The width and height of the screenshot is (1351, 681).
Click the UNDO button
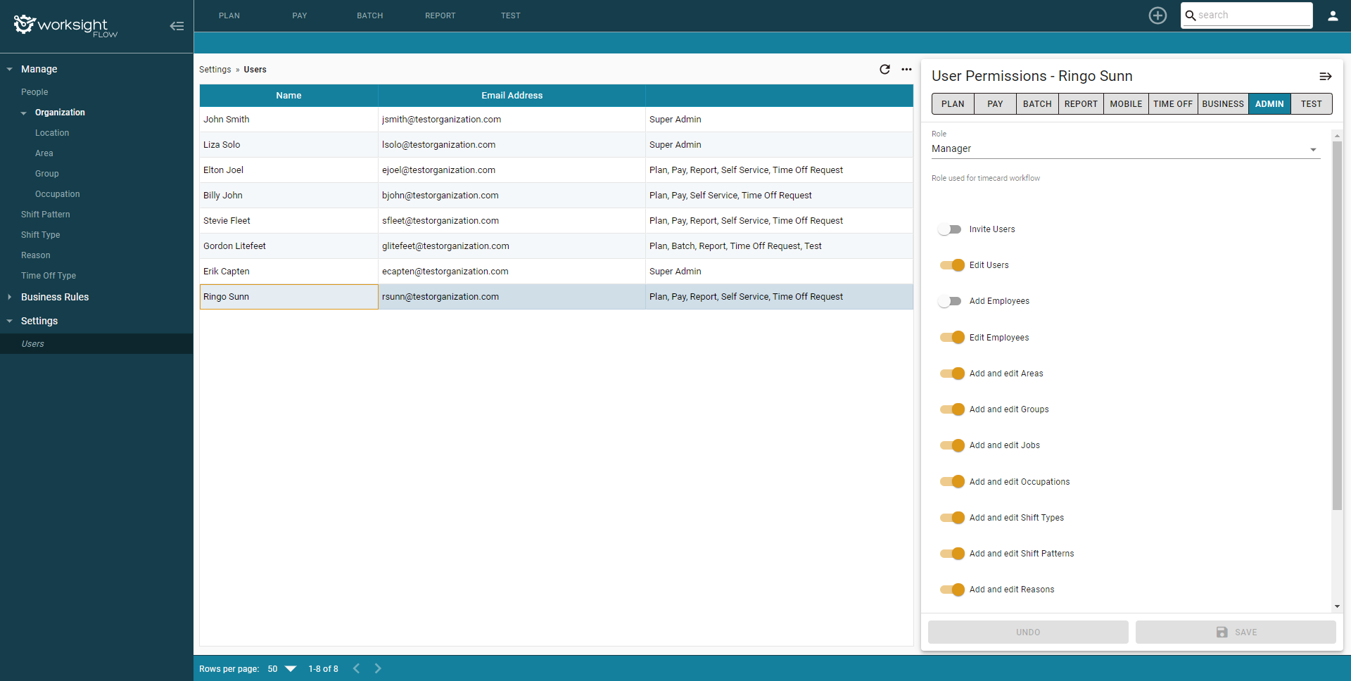(1027, 632)
